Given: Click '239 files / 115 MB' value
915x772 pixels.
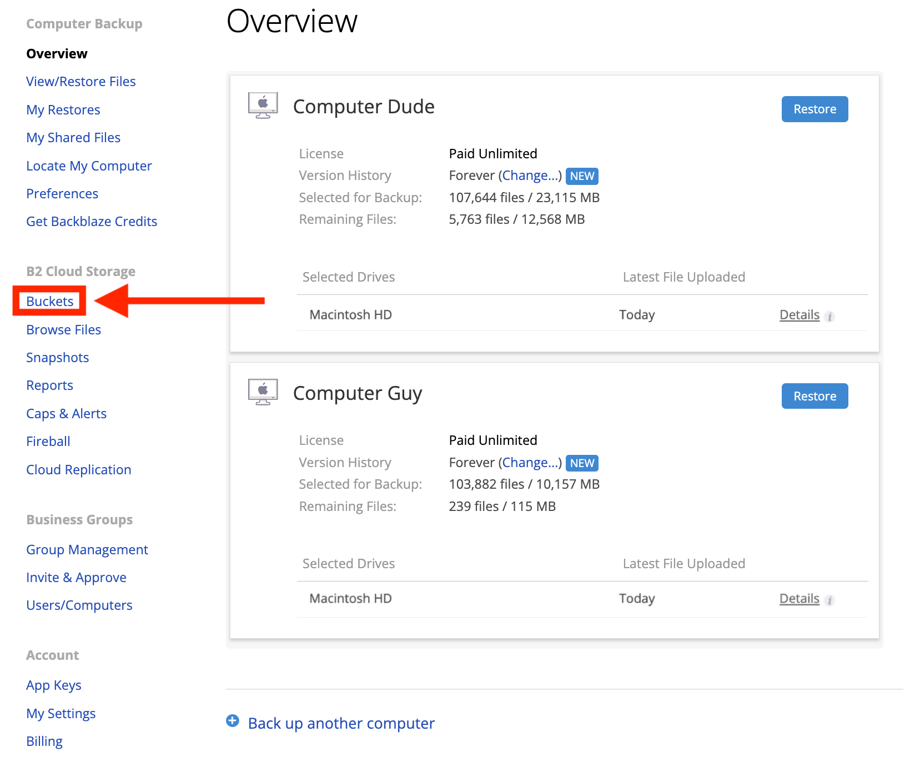Looking at the screenshot, I should (x=502, y=507).
